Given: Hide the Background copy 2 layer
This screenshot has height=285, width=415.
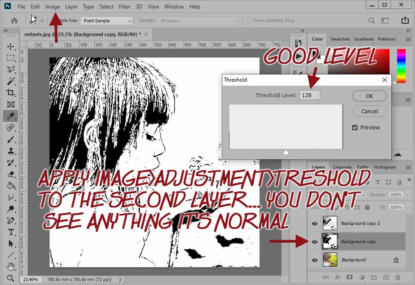Looking at the screenshot, I should pyautogui.click(x=314, y=223).
